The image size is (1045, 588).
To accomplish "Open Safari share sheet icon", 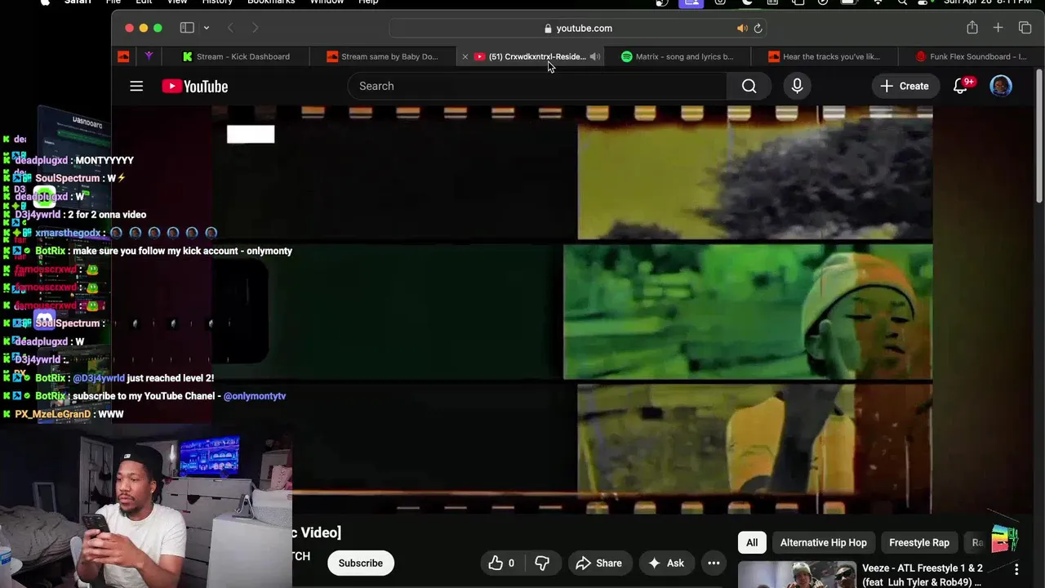I will (972, 28).
